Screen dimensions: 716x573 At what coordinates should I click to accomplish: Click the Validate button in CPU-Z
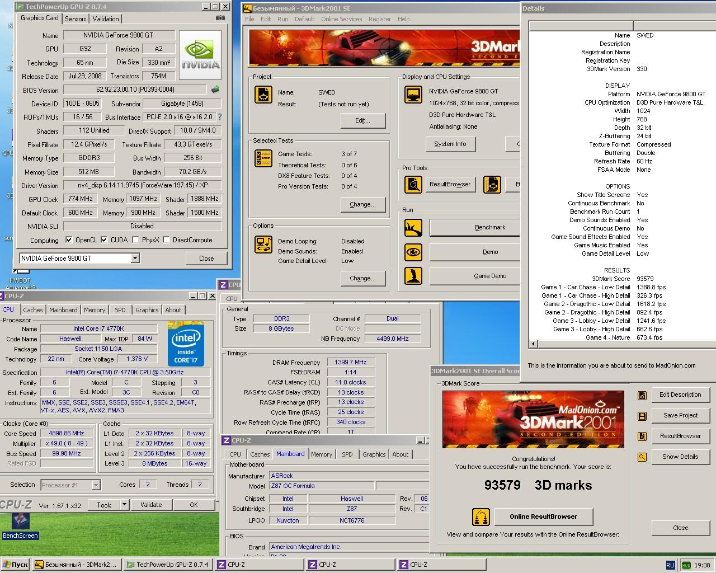[151, 505]
